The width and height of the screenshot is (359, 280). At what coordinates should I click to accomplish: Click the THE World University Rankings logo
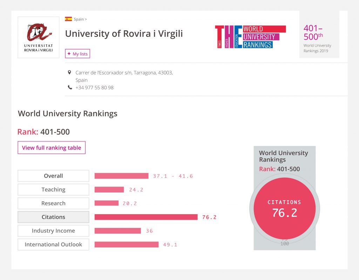[x=250, y=37]
